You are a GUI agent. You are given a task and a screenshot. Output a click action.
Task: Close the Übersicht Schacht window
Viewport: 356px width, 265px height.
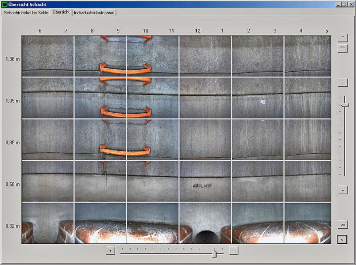coord(351,4)
